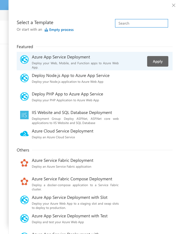Click the staging slot and swap slots description
The image size is (180, 234).
point(75,206)
